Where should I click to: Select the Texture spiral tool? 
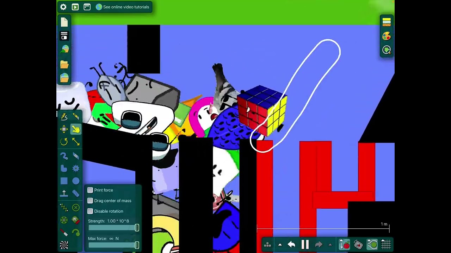64,245
